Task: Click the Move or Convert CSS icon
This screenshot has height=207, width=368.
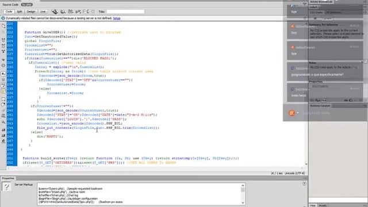Action: coord(3,121)
